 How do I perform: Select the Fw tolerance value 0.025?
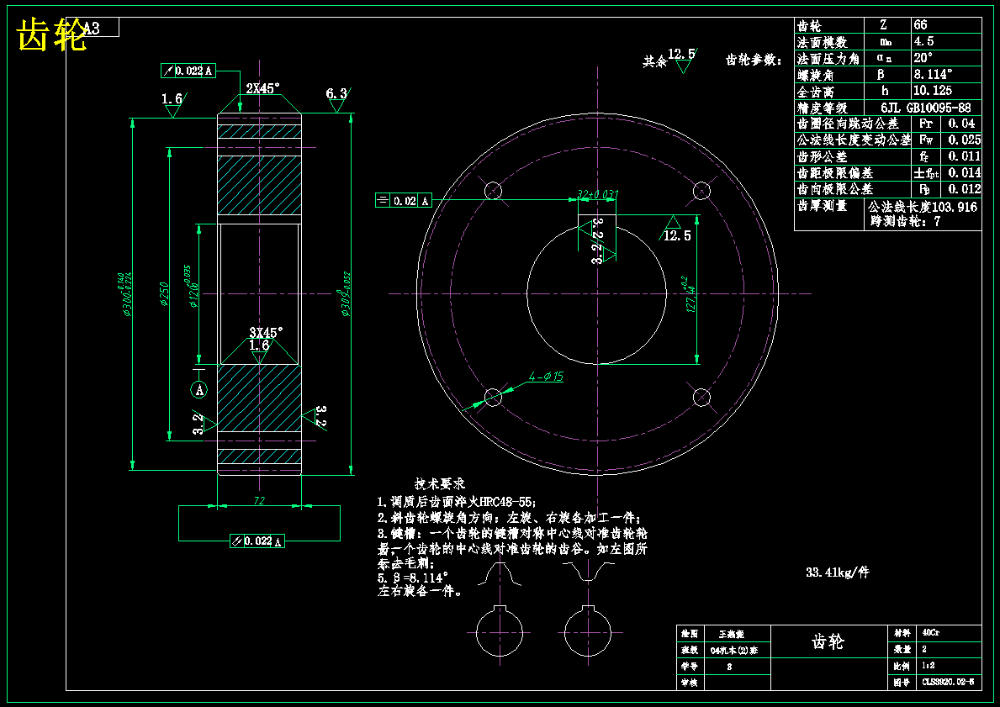point(965,140)
